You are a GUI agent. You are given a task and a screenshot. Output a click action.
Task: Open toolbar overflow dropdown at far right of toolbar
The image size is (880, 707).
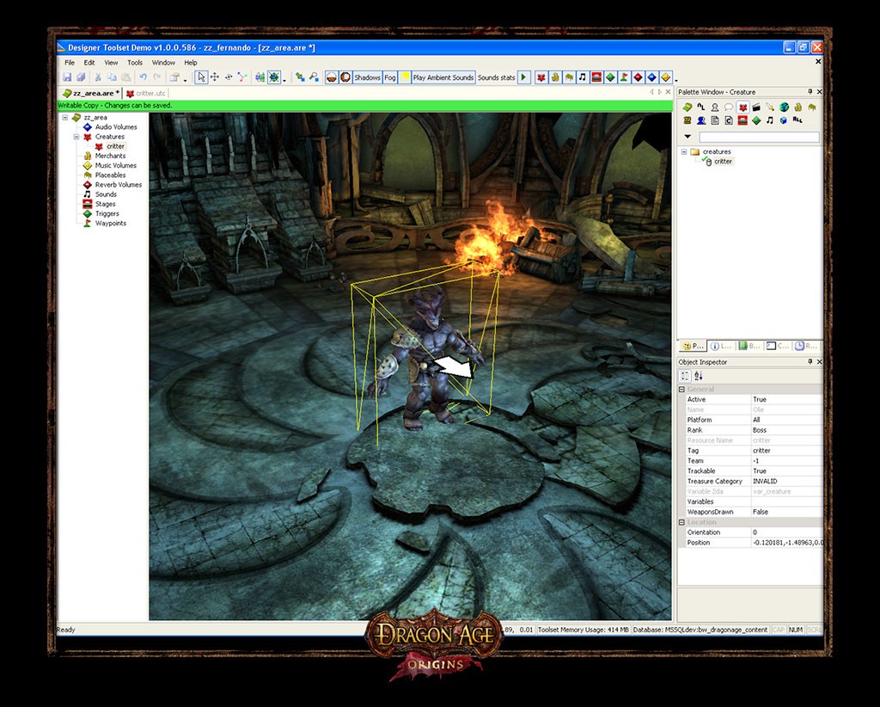676,80
